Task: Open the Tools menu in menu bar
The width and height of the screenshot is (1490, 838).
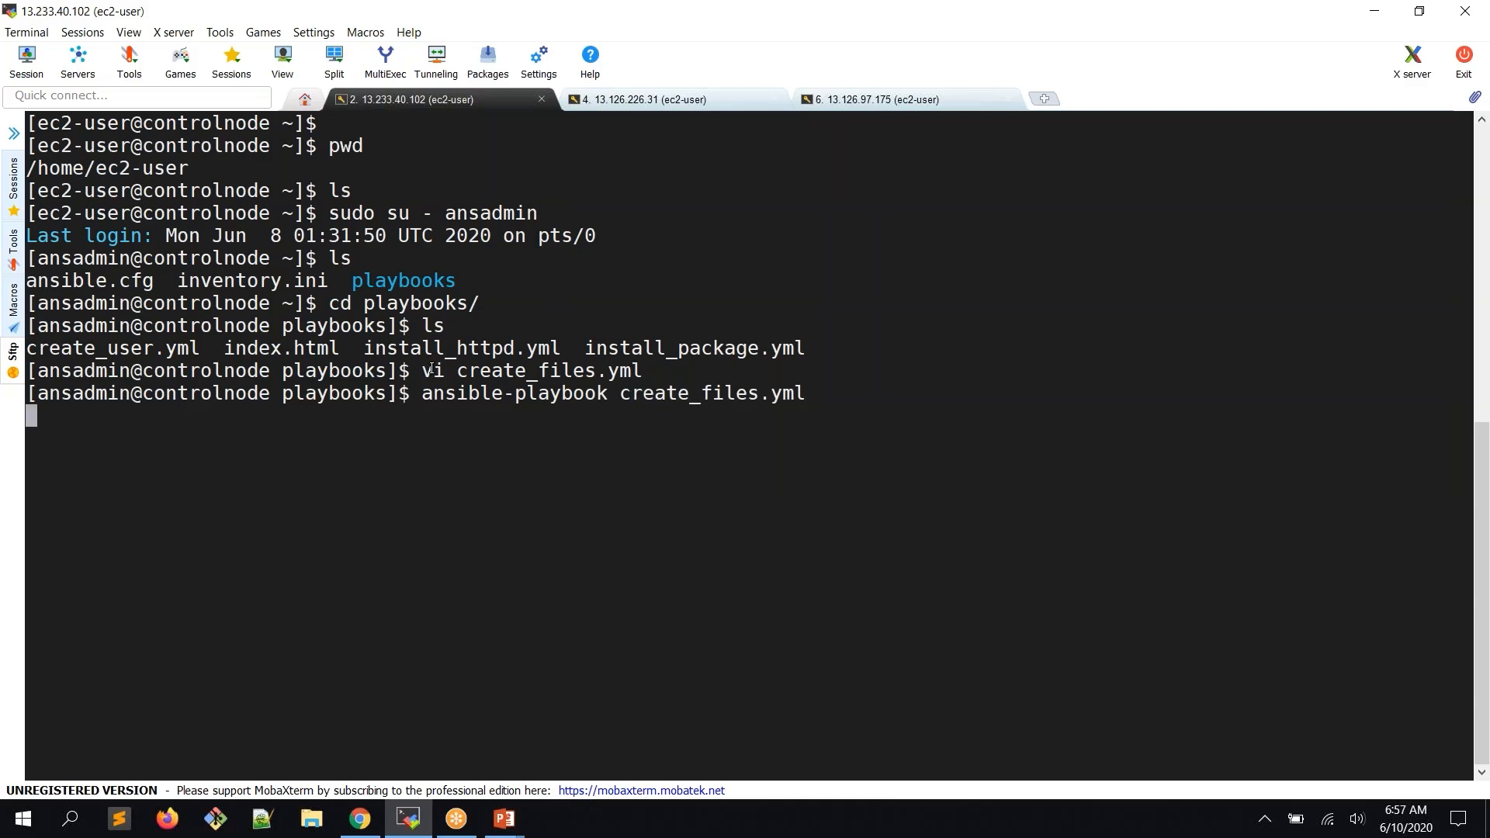Action: (220, 32)
